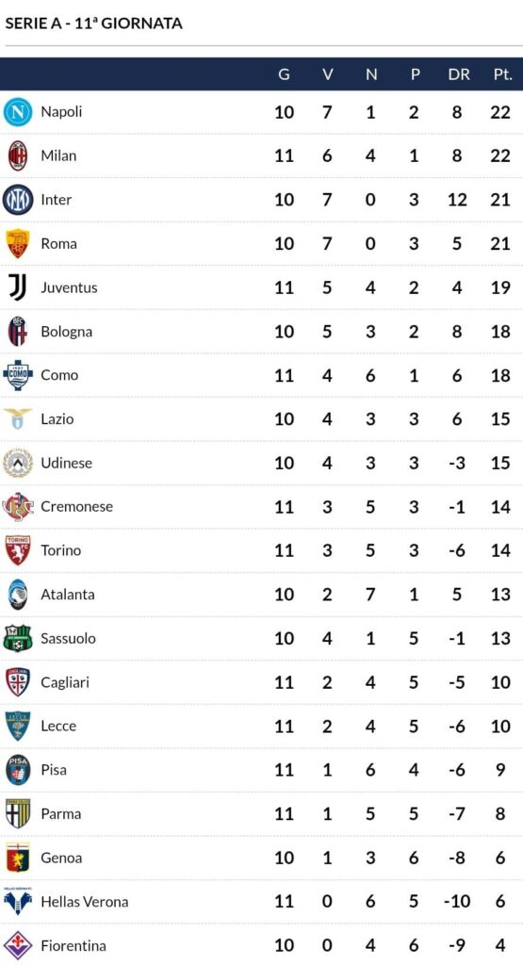Click the Lazio eagle crest
The width and height of the screenshot is (523, 965).
[18, 419]
